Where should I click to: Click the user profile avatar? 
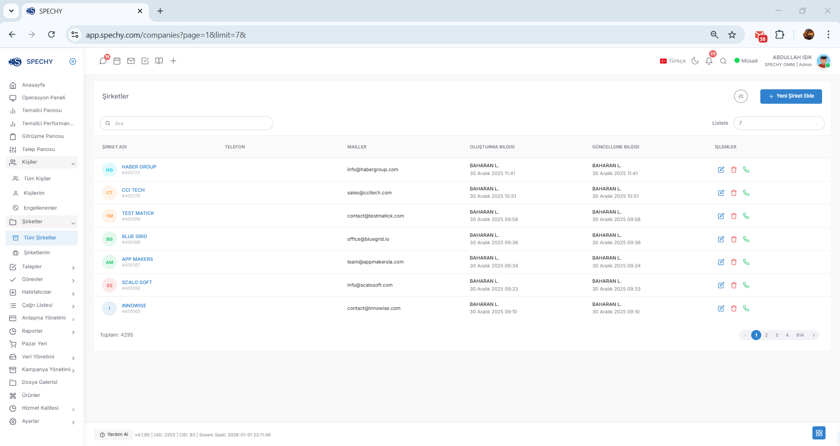coord(823,61)
